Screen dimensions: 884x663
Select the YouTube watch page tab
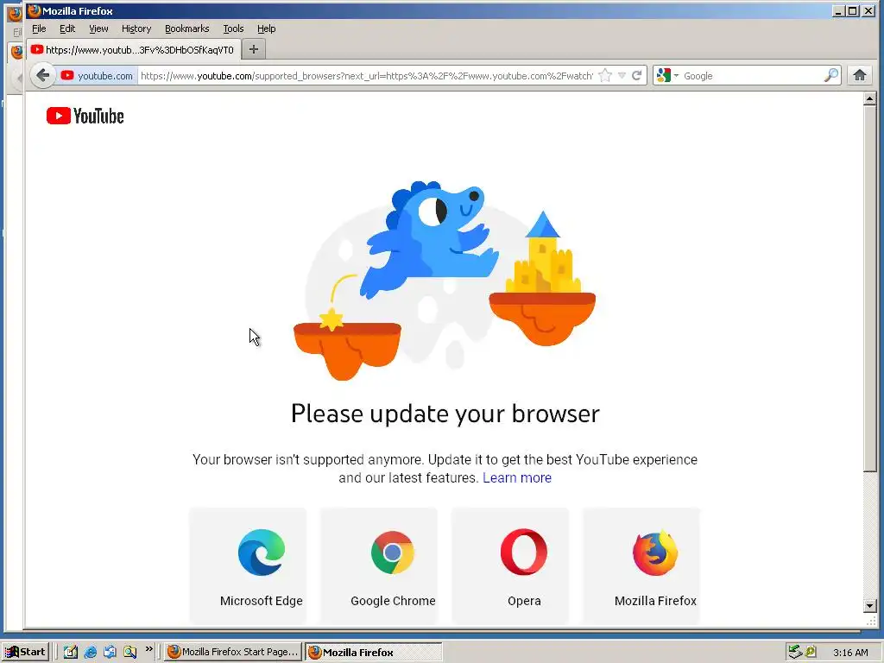pyautogui.click(x=134, y=49)
